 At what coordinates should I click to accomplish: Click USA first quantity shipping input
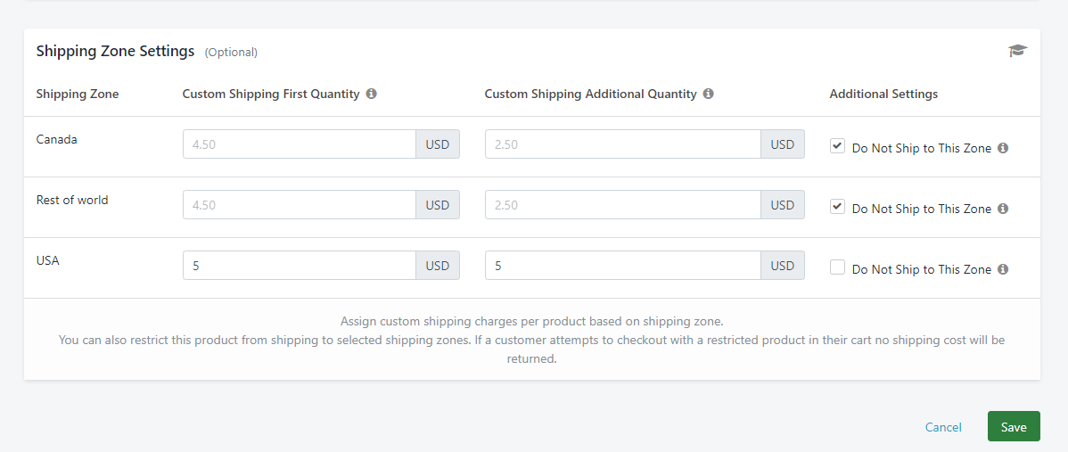click(299, 266)
